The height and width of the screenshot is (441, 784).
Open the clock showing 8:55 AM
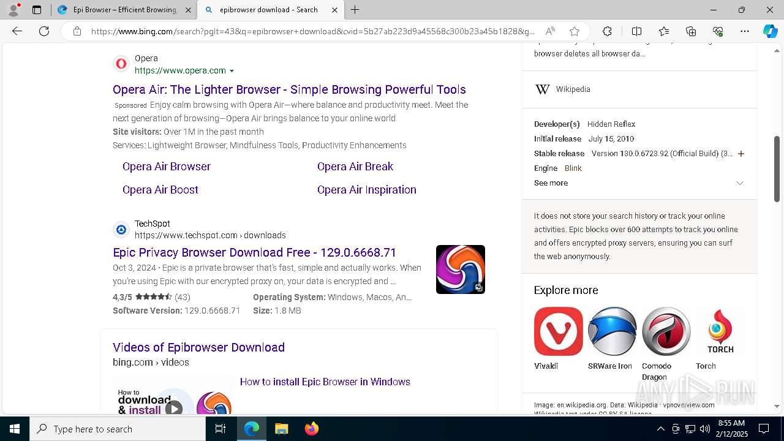(731, 429)
